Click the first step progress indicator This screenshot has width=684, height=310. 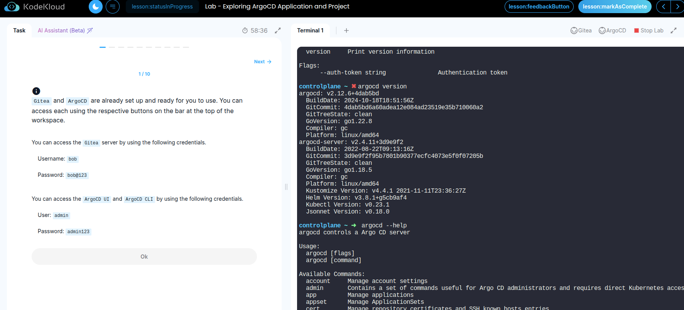pyautogui.click(x=103, y=47)
